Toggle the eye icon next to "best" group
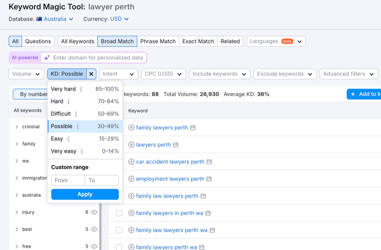Screen dimensions: 381x250 [94, 229]
